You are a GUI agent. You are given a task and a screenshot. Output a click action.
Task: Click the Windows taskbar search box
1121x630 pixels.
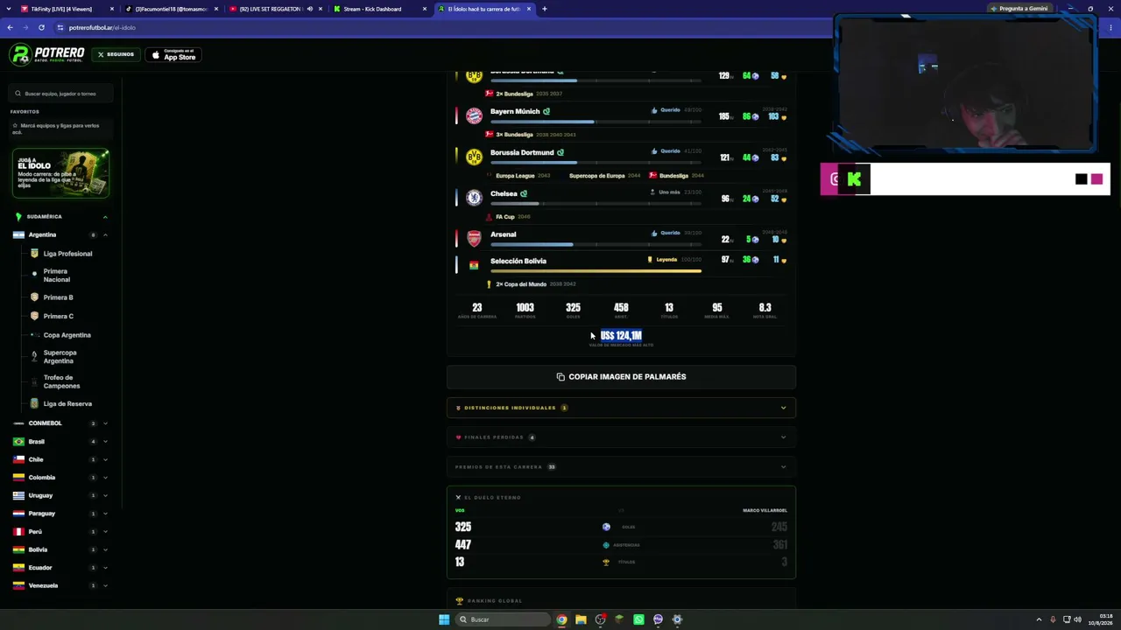click(x=503, y=619)
